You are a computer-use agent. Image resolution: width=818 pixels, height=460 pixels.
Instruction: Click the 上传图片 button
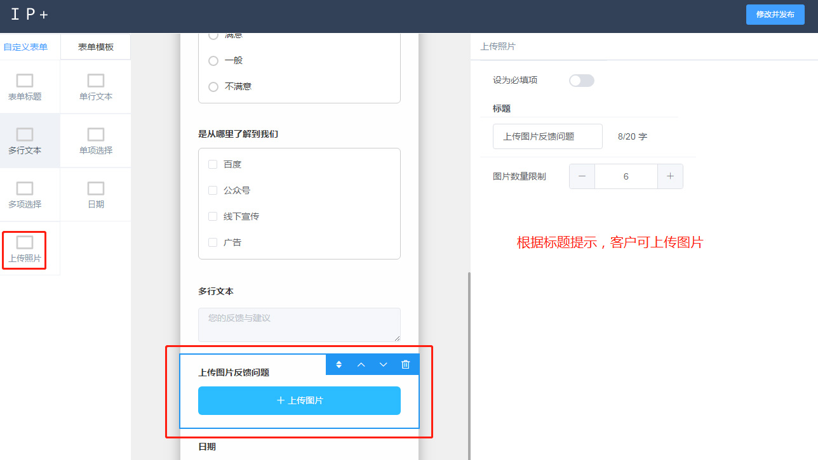299,400
